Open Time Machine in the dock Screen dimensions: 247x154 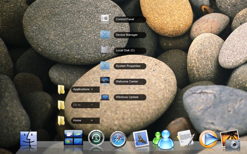[96, 138]
